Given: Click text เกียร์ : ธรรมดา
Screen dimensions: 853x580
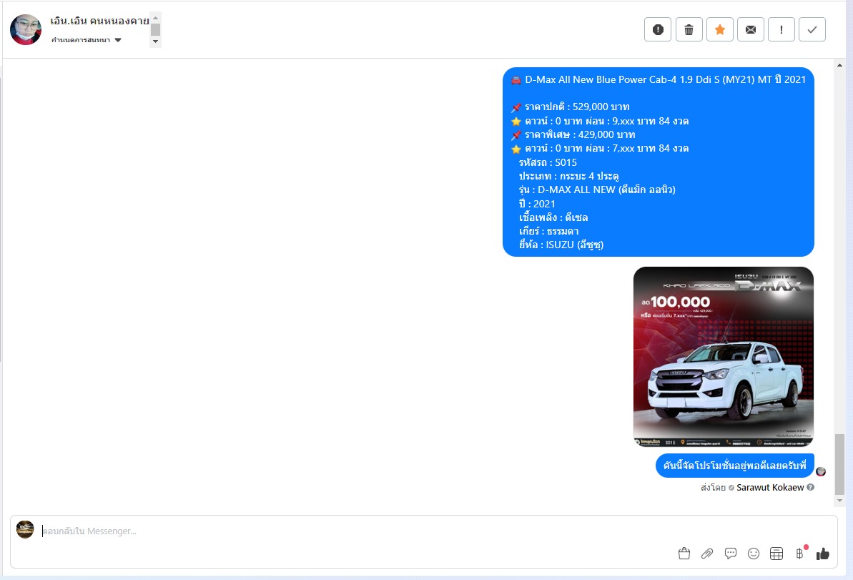Looking at the screenshot, I should [549, 231].
